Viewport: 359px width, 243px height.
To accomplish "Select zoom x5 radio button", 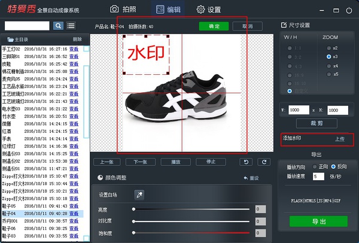I will 328,74.
